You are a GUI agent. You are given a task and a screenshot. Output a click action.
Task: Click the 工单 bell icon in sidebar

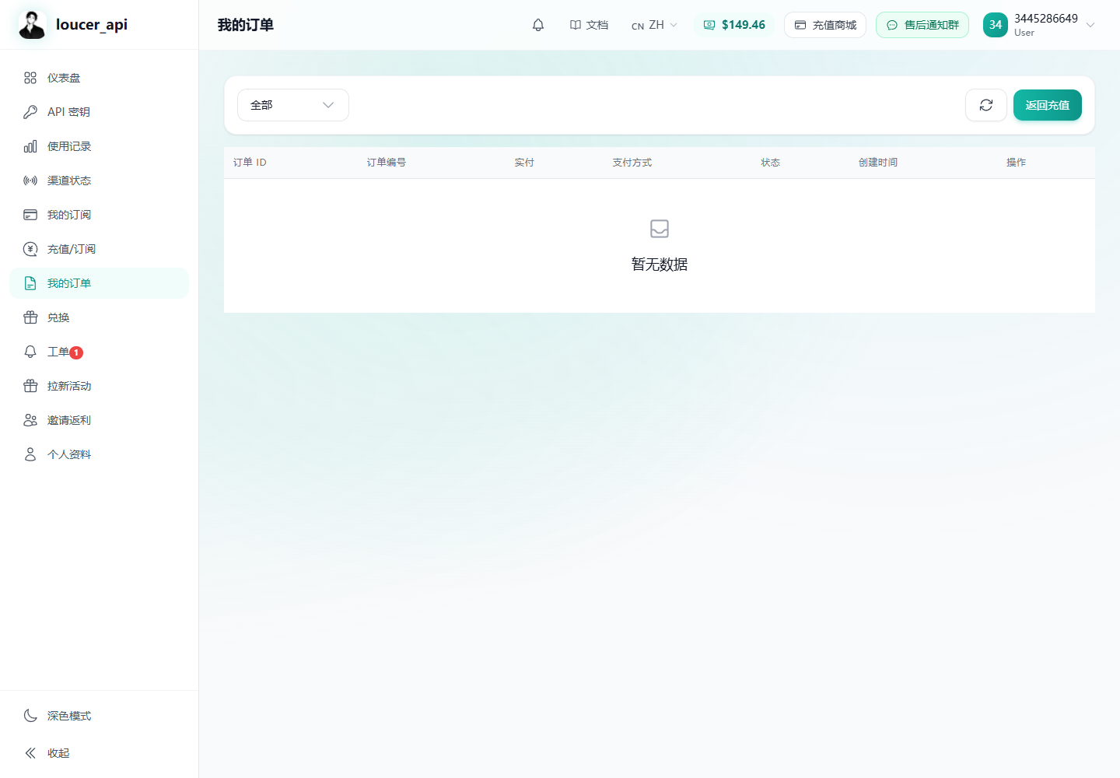tap(30, 352)
